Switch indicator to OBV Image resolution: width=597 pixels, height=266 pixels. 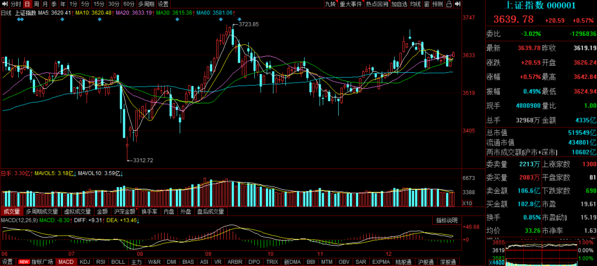point(344,262)
